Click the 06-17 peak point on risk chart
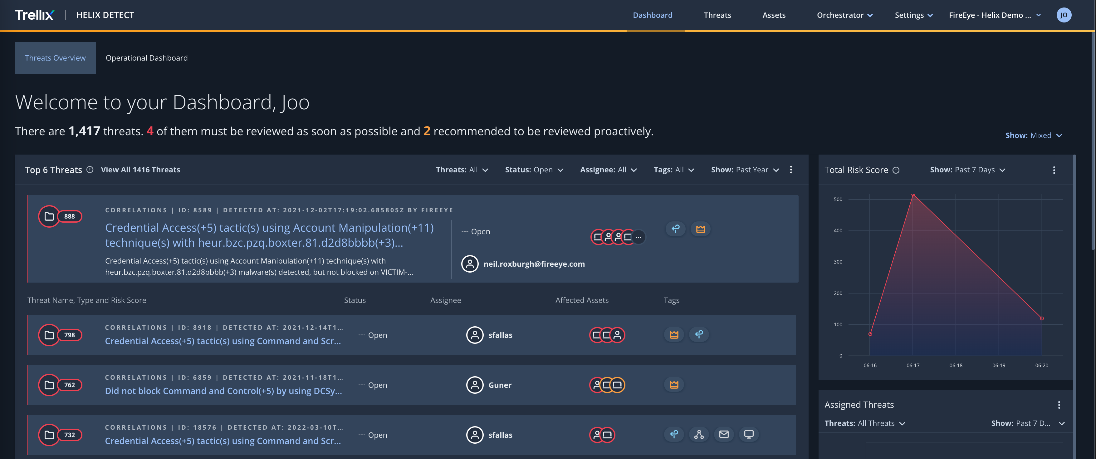 [x=913, y=195]
